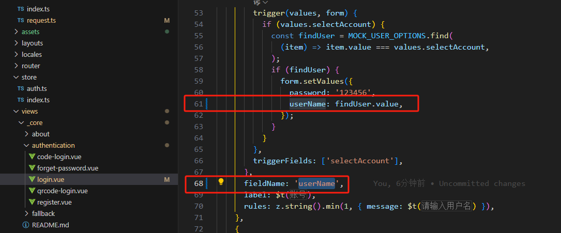Expand the fallback folder
Image resolution: width=561 pixels, height=233 pixels.
(x=26, y=213)
